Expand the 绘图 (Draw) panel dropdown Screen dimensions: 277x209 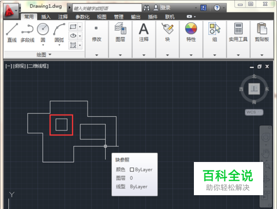click(x=44, y=55)
